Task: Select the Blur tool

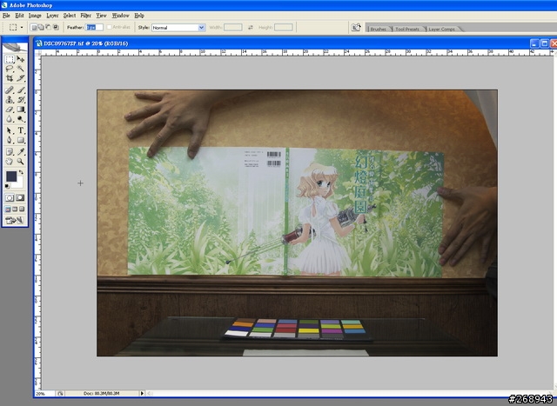Action: point(10,119)
